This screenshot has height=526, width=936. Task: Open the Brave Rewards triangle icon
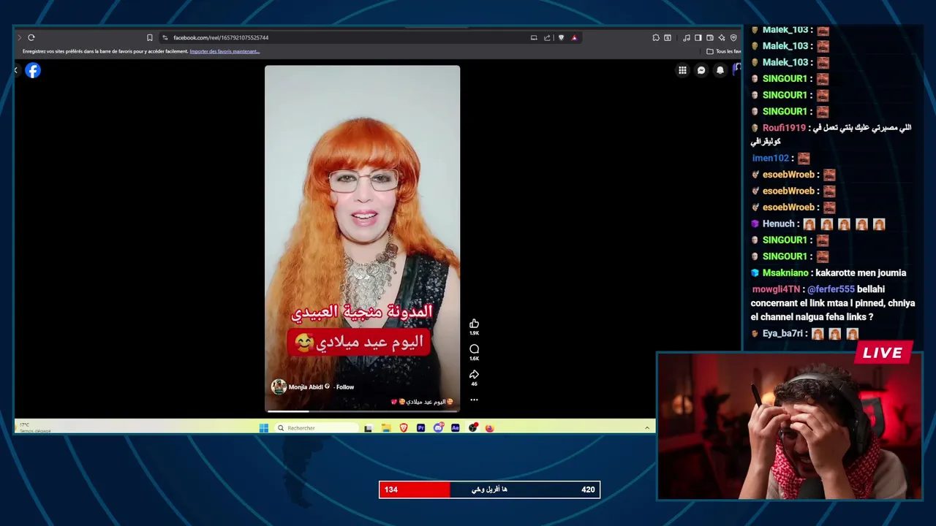click(574, 37)
